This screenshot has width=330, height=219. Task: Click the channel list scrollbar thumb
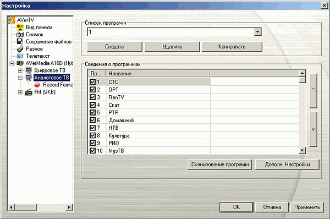[x=302, y=80]
